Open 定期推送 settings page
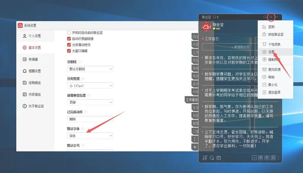 pyautogui.click(x=35, y=83)
